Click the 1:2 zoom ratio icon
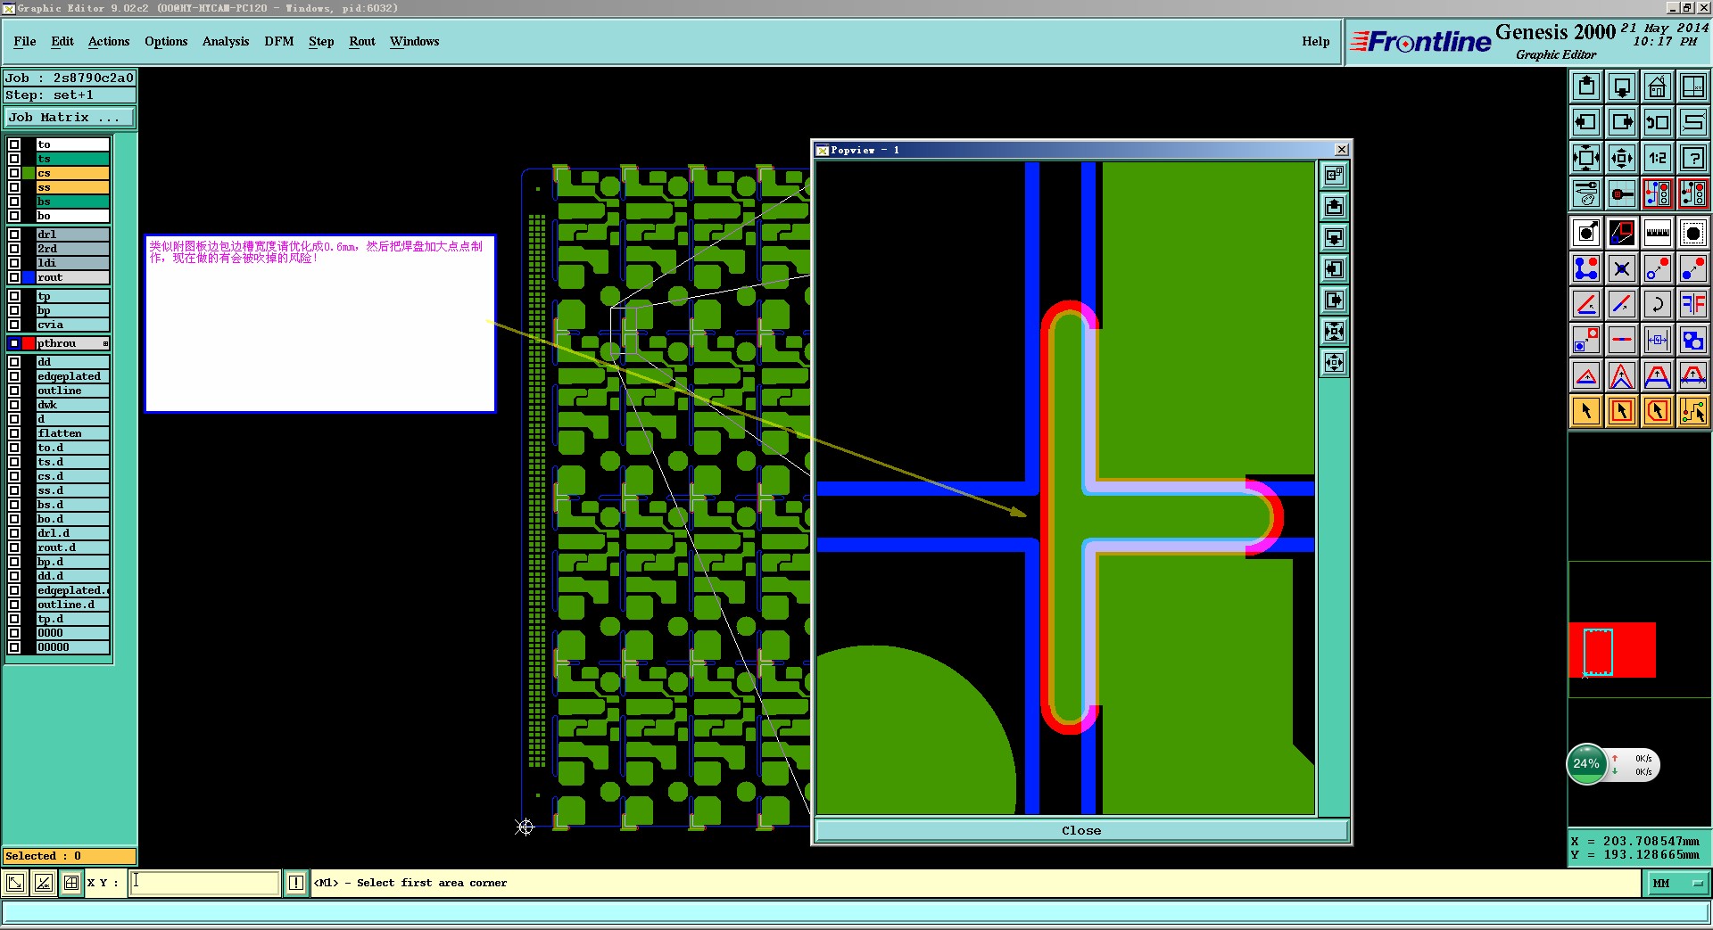The height and width of the screenshot is (930, 1713). point(1658,158)
